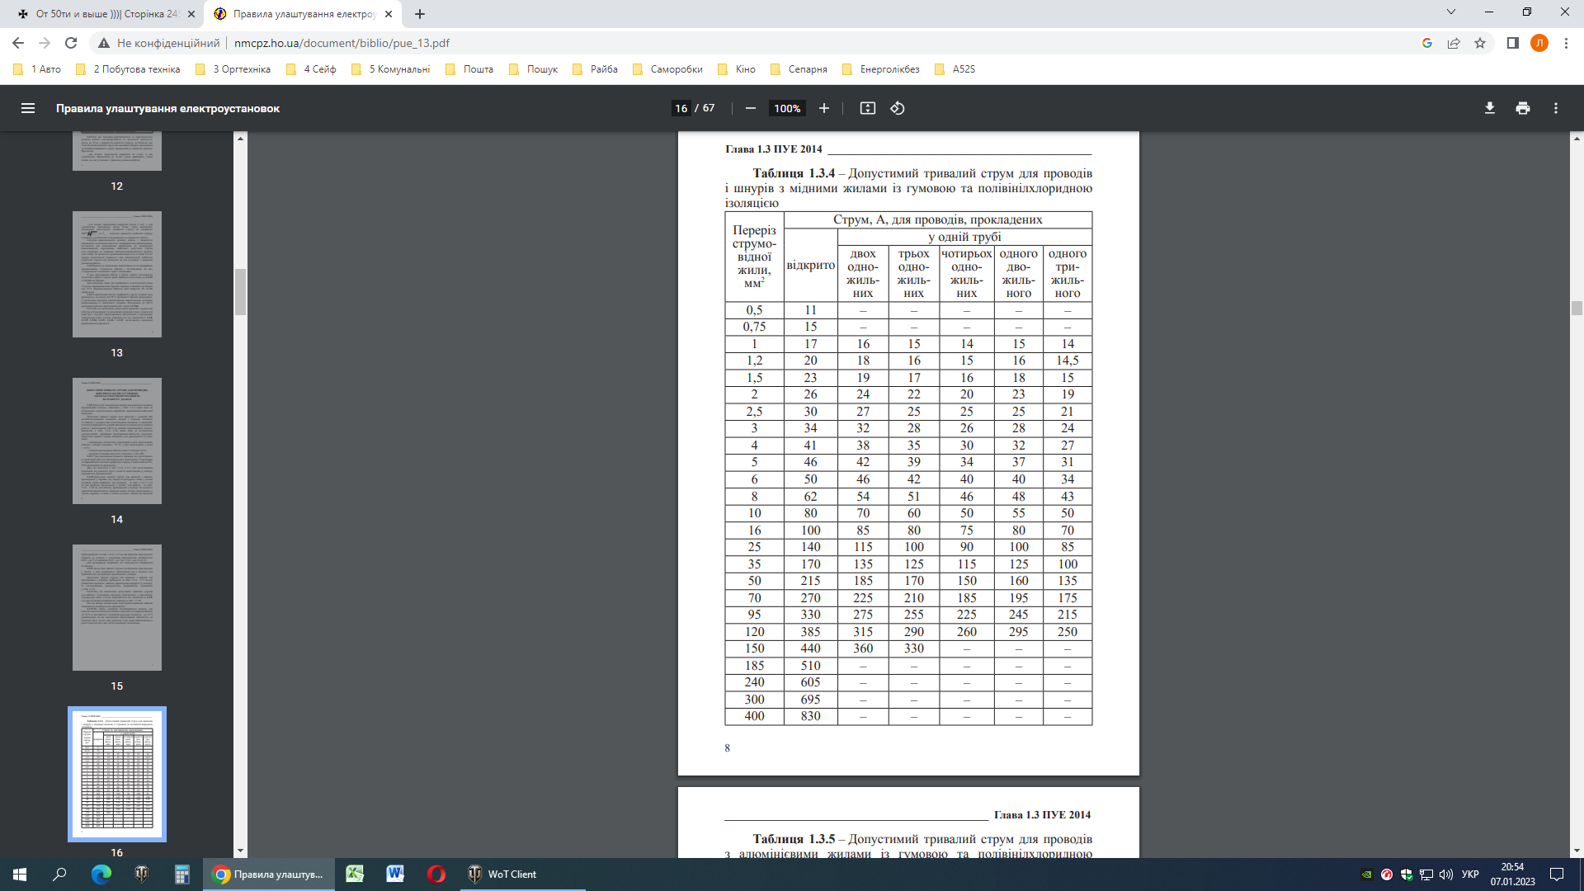Toggle the browser side panel

[1512, 43]
